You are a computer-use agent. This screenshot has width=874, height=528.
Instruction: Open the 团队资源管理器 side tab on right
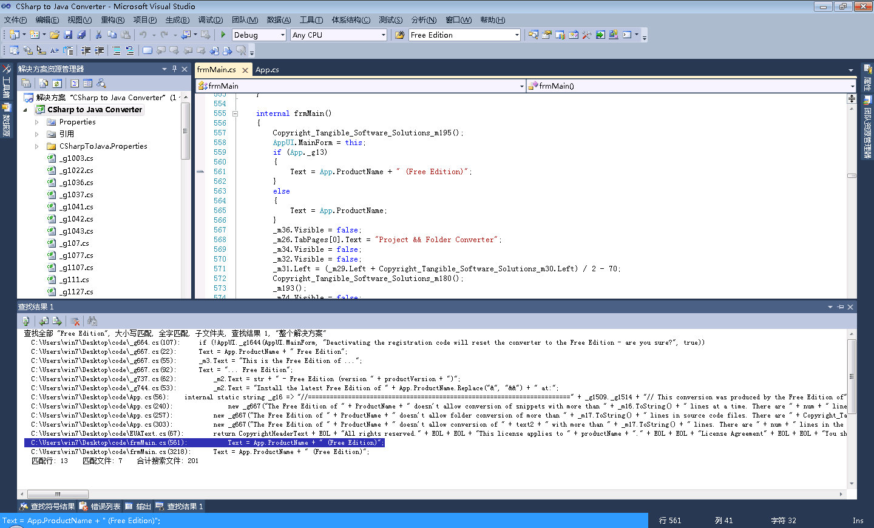(867, 127)
